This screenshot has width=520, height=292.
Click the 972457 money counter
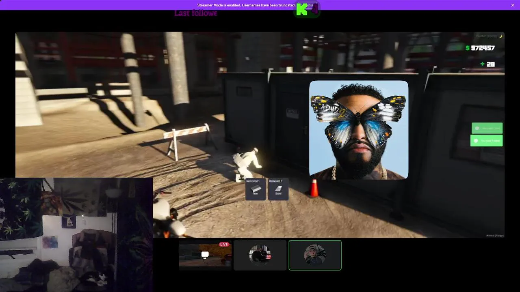[x=480, y=48]
